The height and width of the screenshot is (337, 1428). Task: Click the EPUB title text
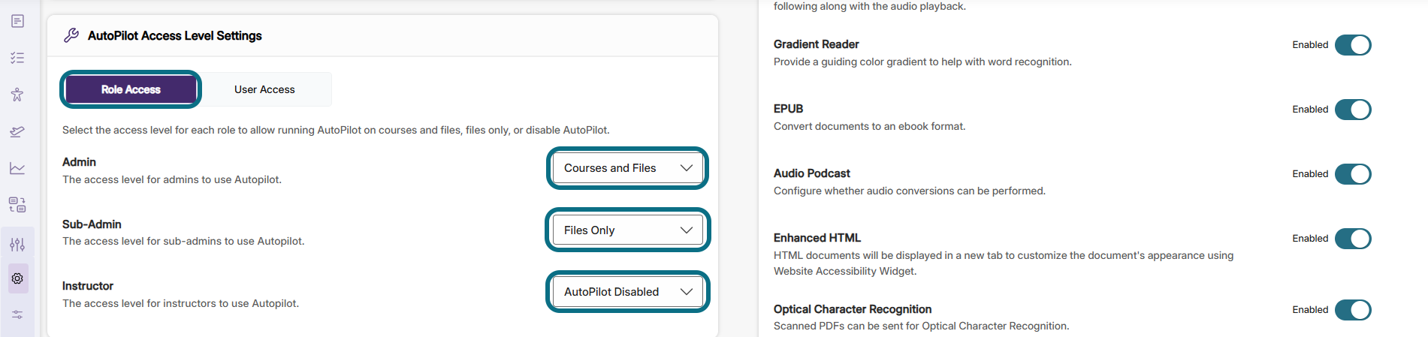789,109
